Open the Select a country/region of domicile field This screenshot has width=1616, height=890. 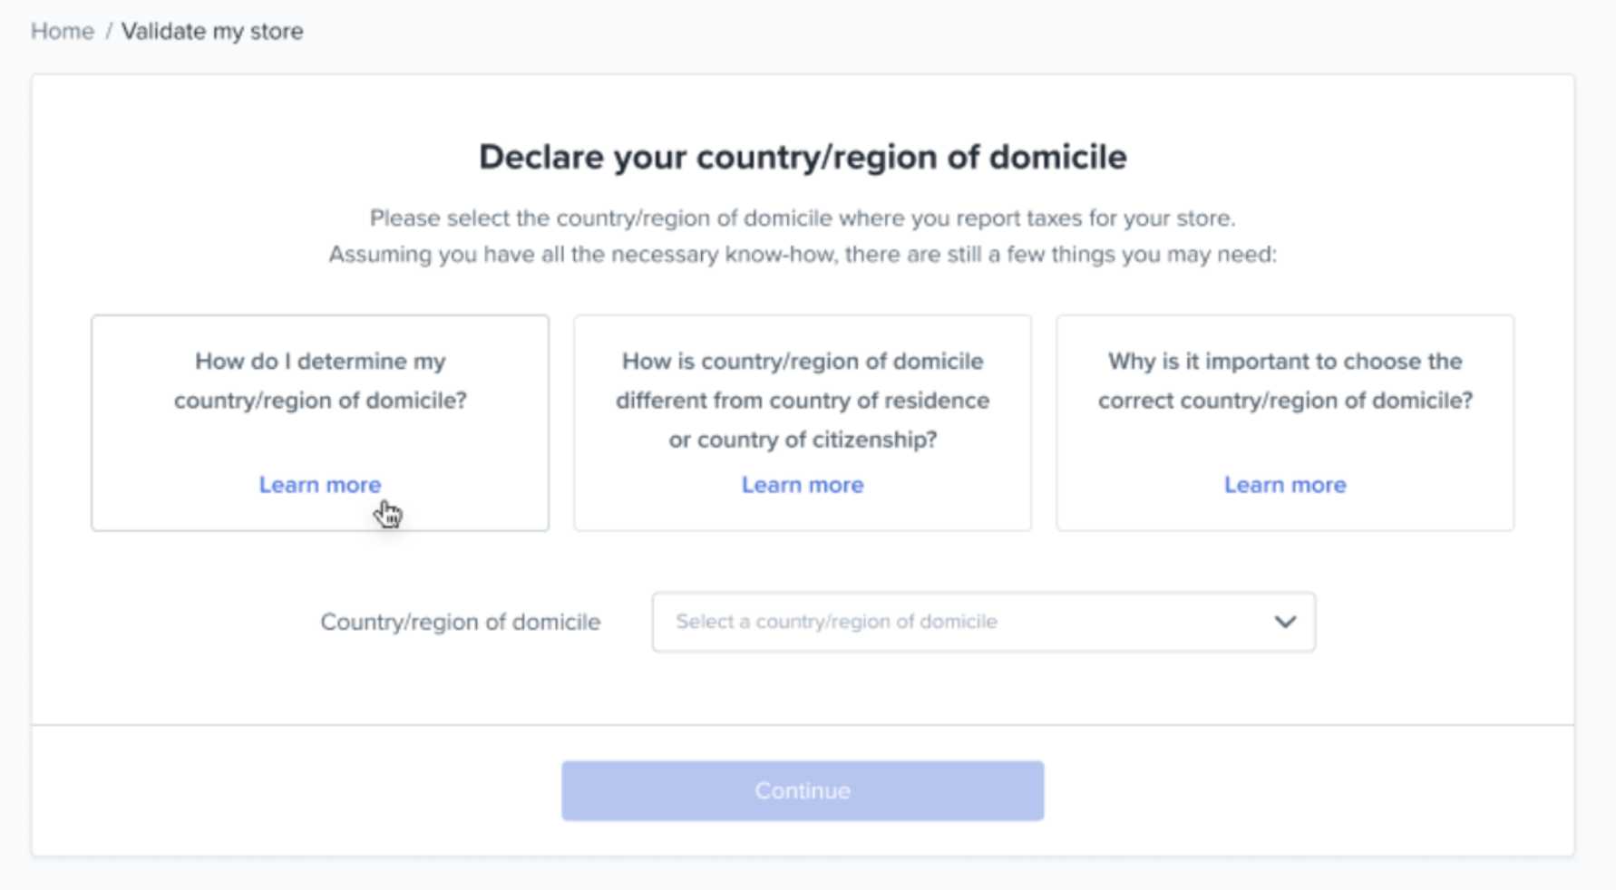click(984, 622)
